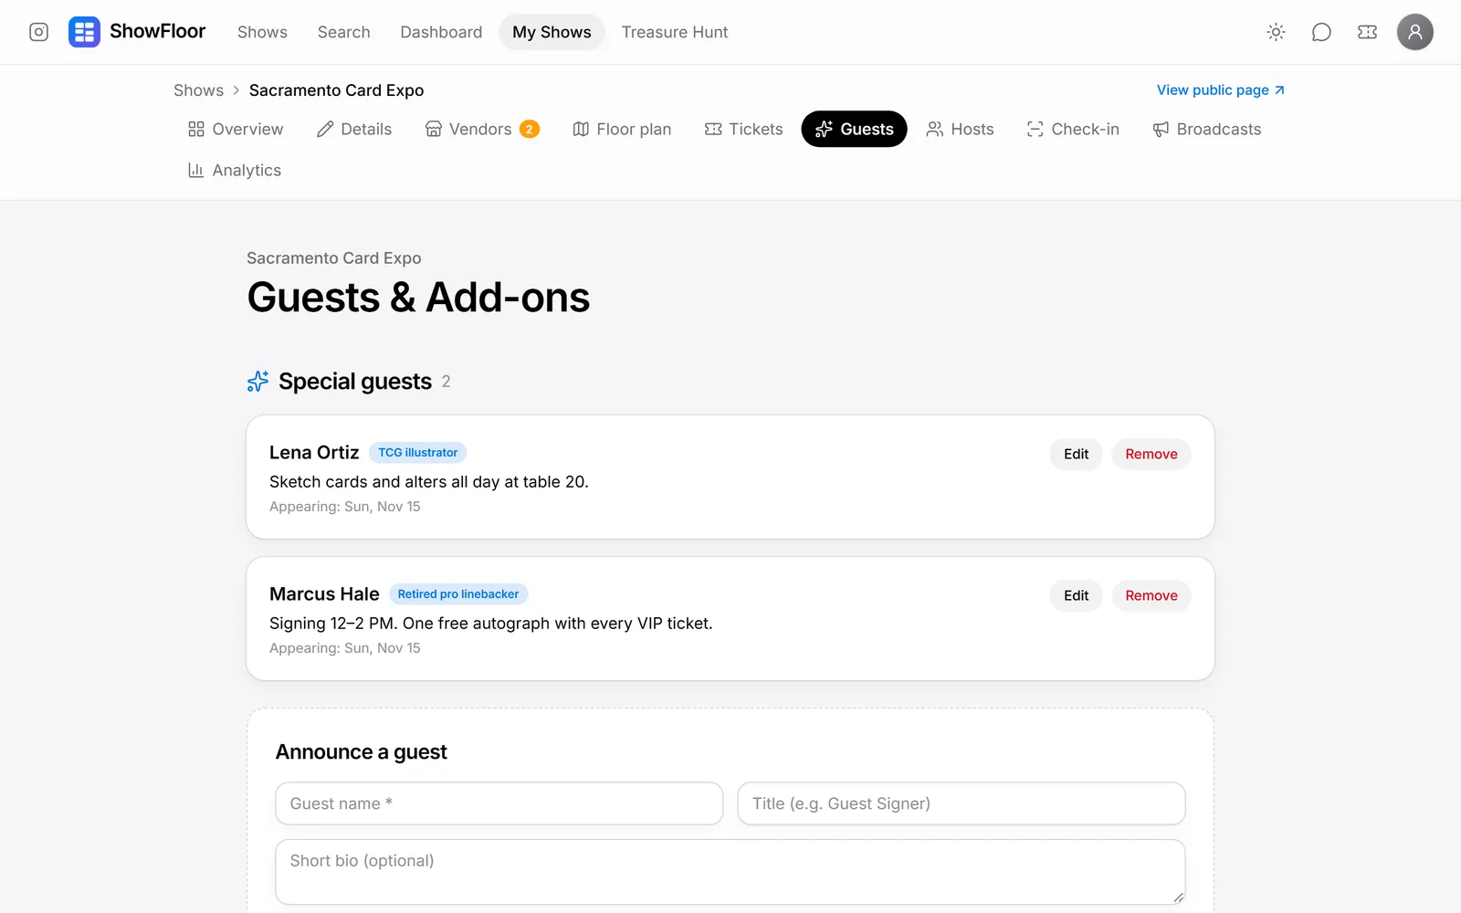Open the user profile avatar
Viewport: 1461px width, 913px height.
1414,32
